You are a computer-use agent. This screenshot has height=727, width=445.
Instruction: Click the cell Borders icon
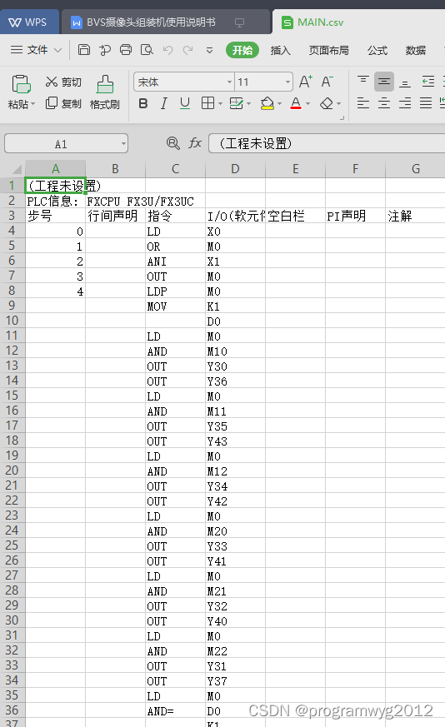[207, 103]
